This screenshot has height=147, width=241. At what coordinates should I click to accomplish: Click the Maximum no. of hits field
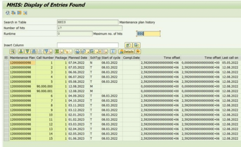148,34
